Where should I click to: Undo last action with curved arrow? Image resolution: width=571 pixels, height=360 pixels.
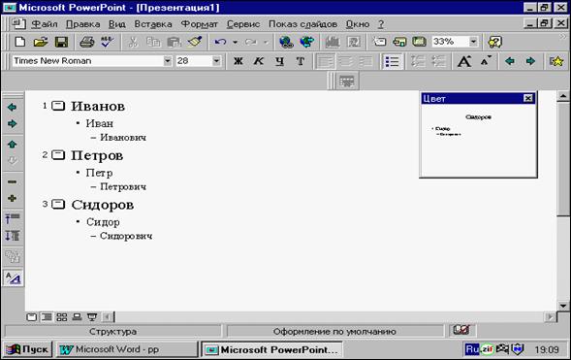[220, 42]
